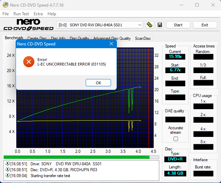Viewport: 221px width, 183px height.
Task: Click the CPU usage 1 x field
Action: (x=203, y=106)
